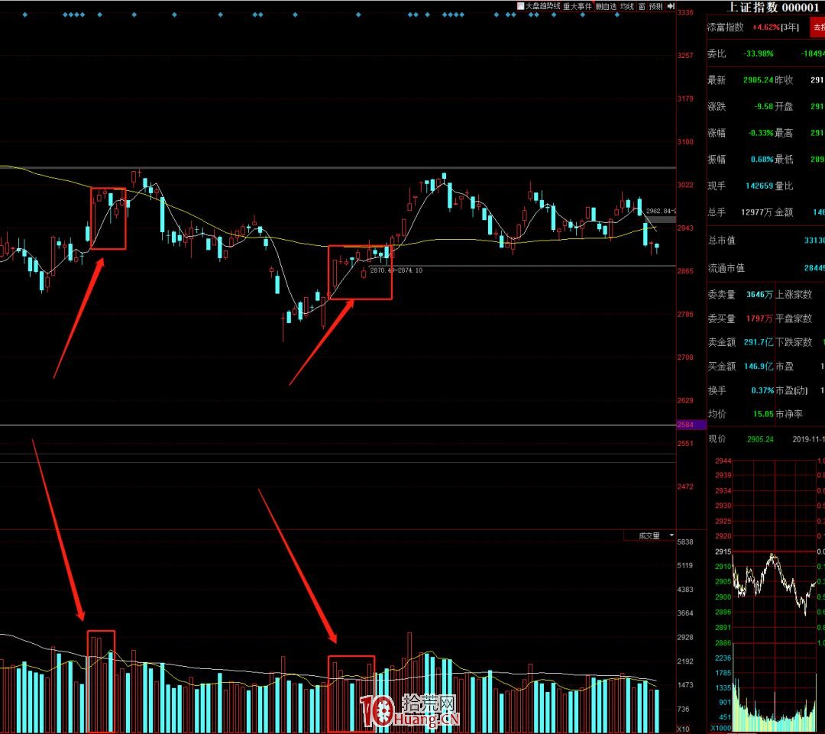Screen dimensions: 825x734
Task: Click the 最新 price 2905.24
Action: (x=759, y=80)
